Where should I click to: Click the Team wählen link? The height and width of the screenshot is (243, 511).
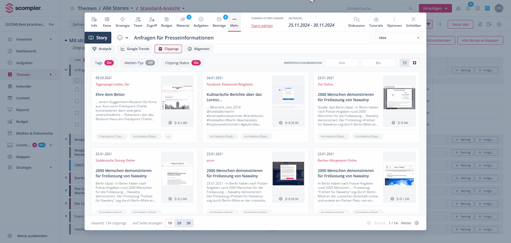pyautogui.click(x=262, y=26)
